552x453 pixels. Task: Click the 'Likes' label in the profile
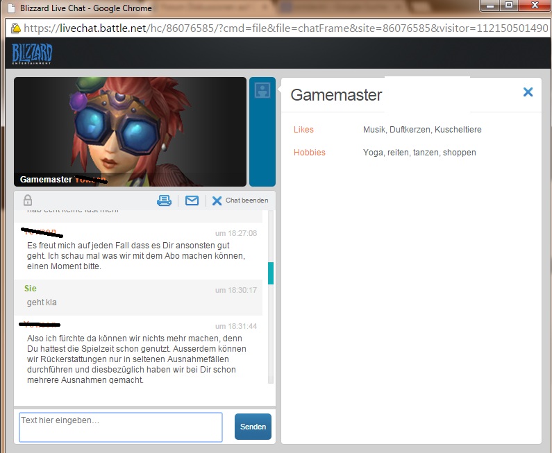pyautogui.click(x=303, y=130)
